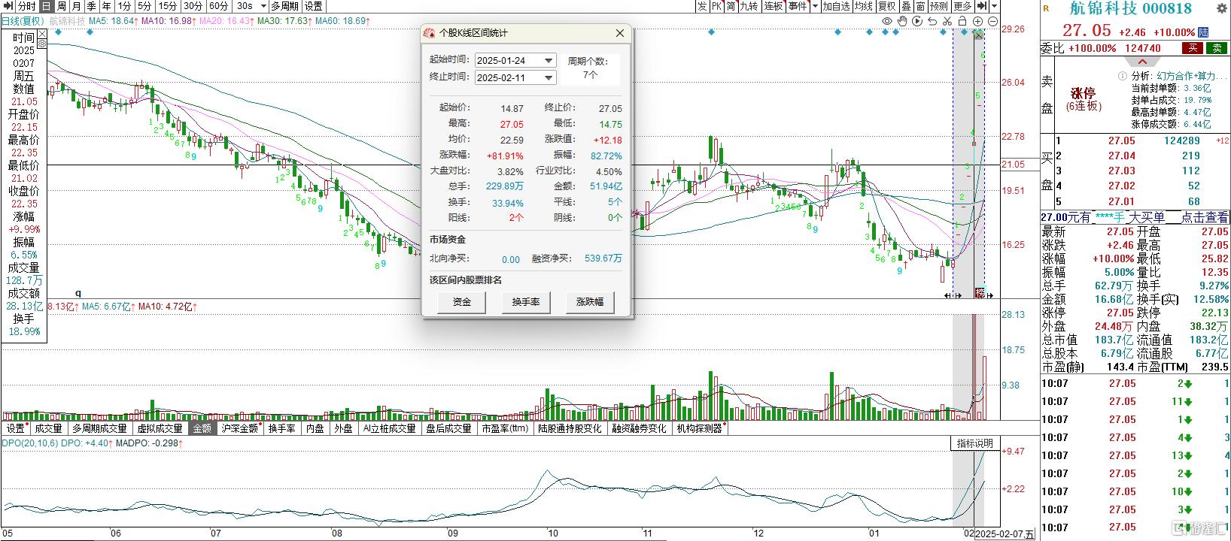Select the 成交量 indicator tab
This screenshot has width=1231, height=541.
(x=48, y=428)
